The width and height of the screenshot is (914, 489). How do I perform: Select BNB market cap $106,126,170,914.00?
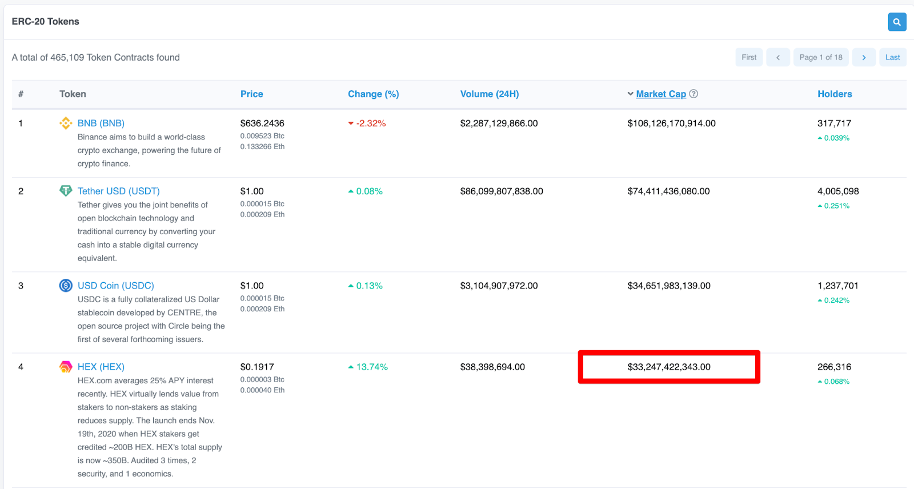[x=672, y=123]
